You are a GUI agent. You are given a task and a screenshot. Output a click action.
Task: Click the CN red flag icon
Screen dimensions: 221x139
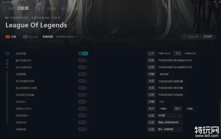click(8, 37)
